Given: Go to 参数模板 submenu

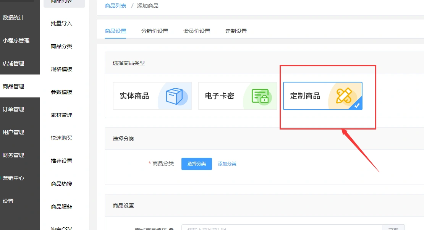Looking at the screenshot, I should pyautogui.click(x=61, y=92).
